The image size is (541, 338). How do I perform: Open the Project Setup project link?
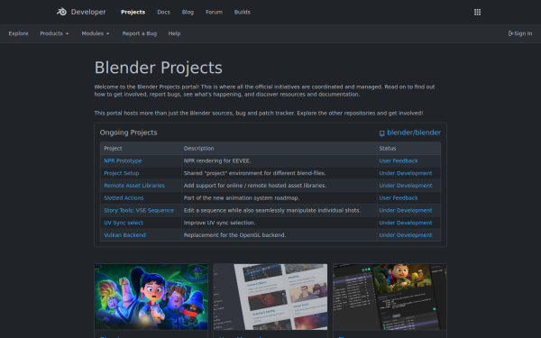pyautogui.click(x=122, y=173)
